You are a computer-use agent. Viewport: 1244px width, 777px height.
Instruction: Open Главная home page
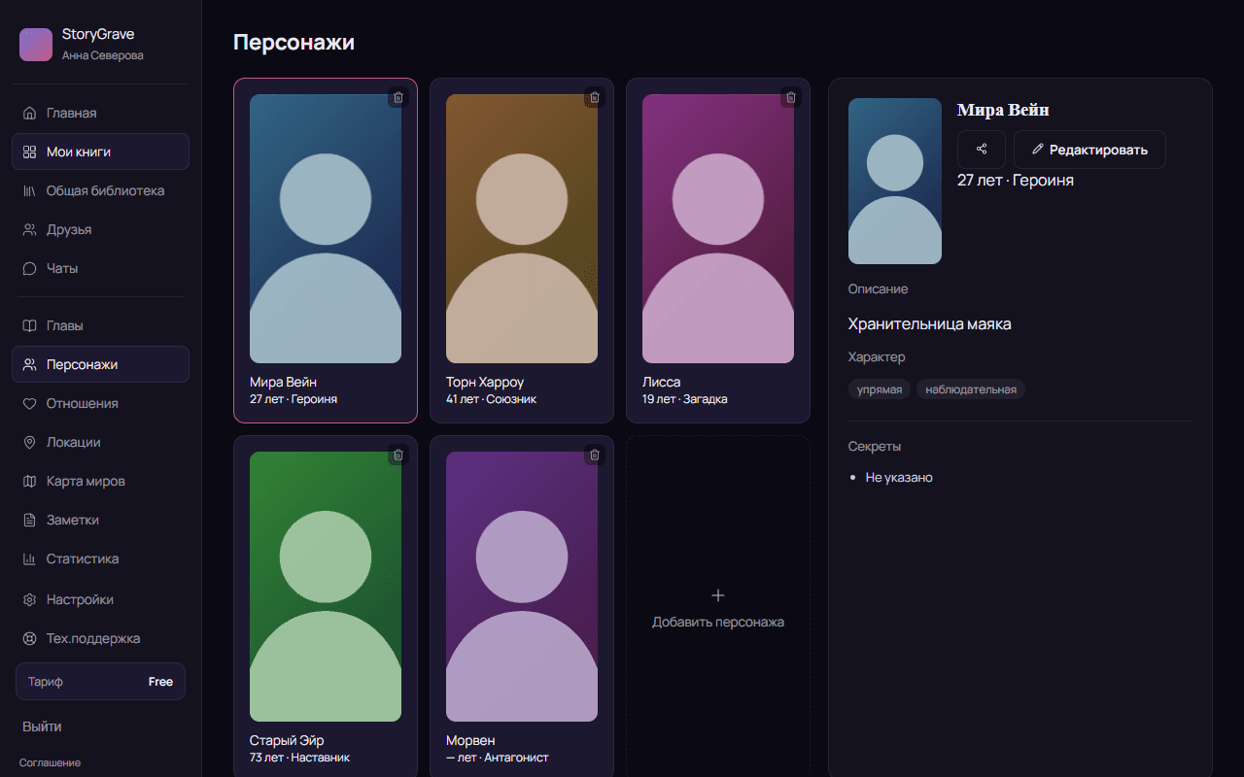[x=100, y=113]
